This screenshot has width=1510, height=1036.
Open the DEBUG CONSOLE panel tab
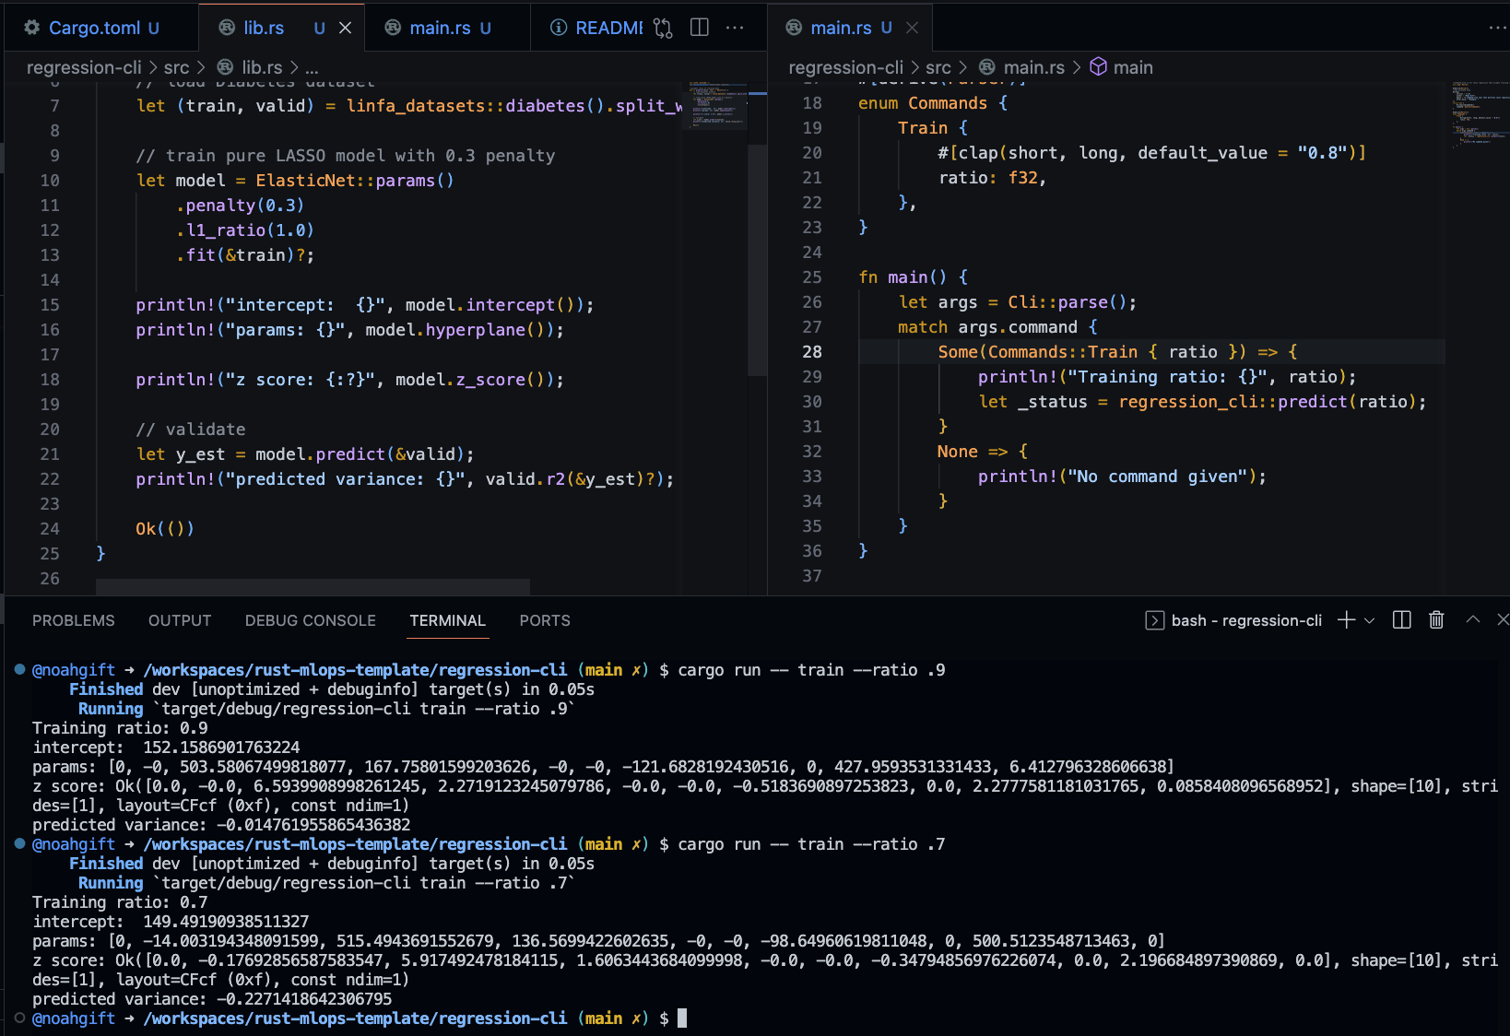(311, 620)
